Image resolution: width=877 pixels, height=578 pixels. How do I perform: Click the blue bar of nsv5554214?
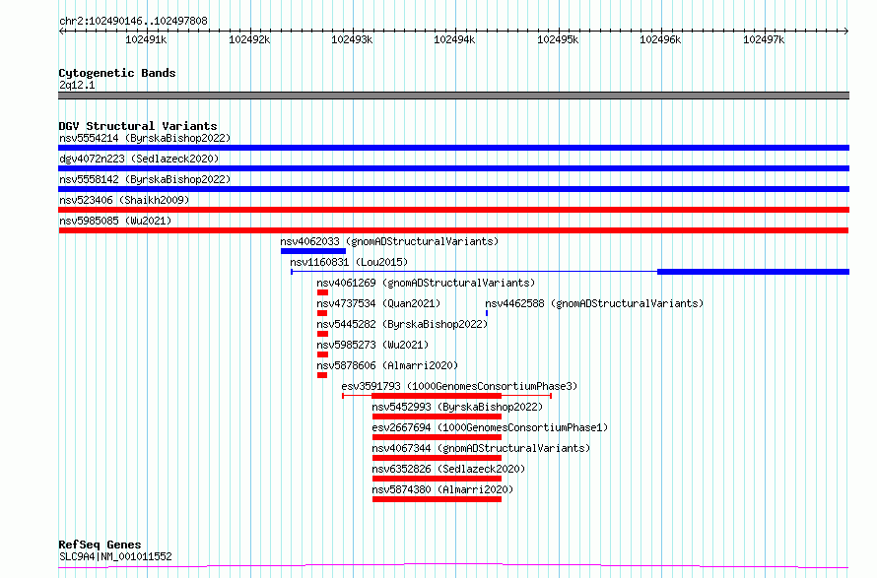tap(453, 148)
